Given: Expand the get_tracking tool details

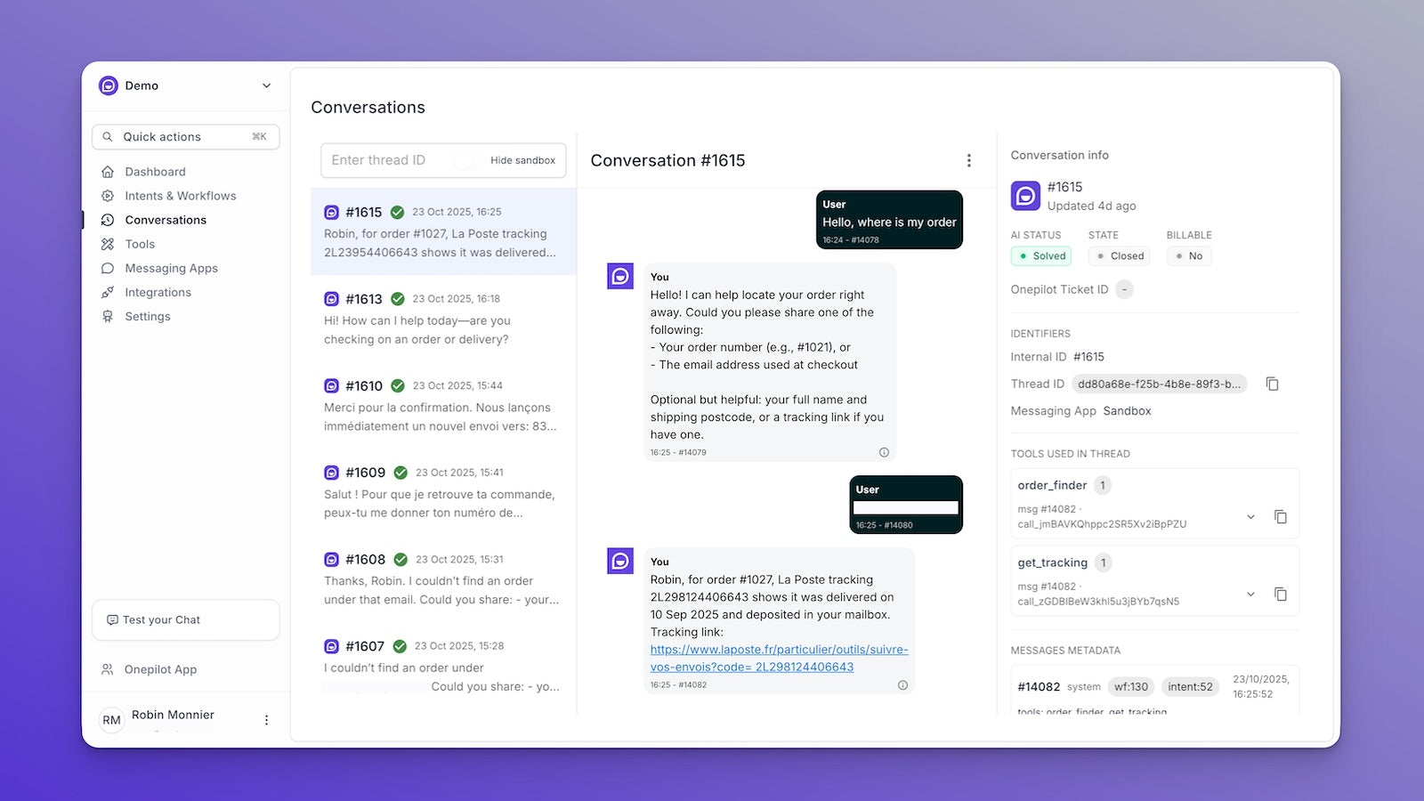Looking at the screenshot, I should [x=1250, y=594].
